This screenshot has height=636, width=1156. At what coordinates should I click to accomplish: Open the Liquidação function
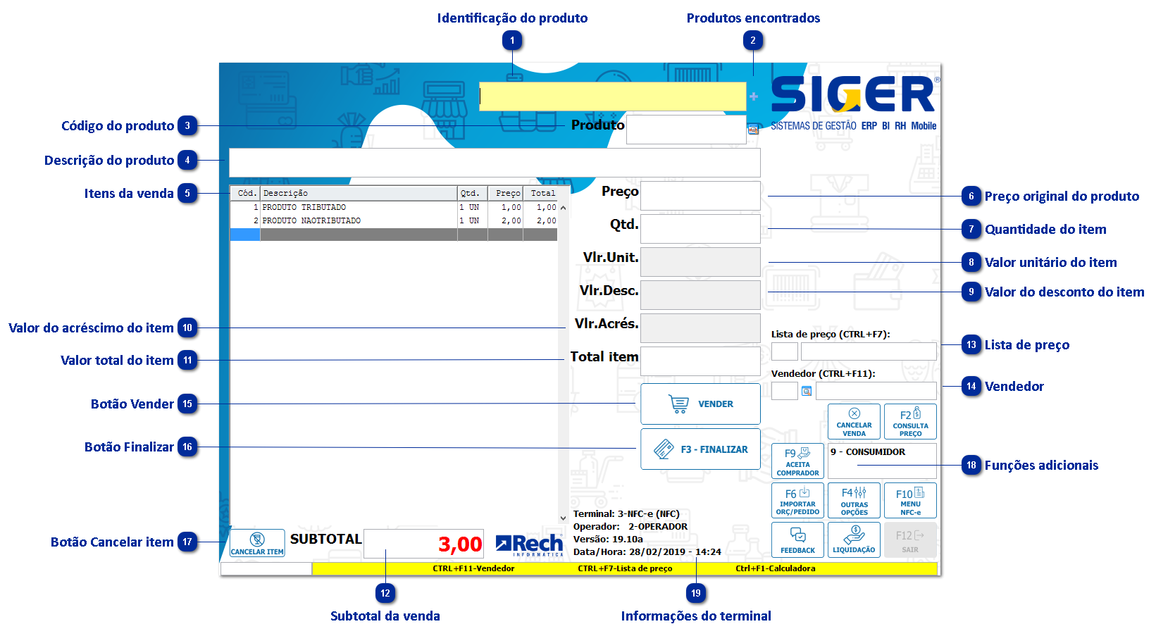(x=854, y=540)
